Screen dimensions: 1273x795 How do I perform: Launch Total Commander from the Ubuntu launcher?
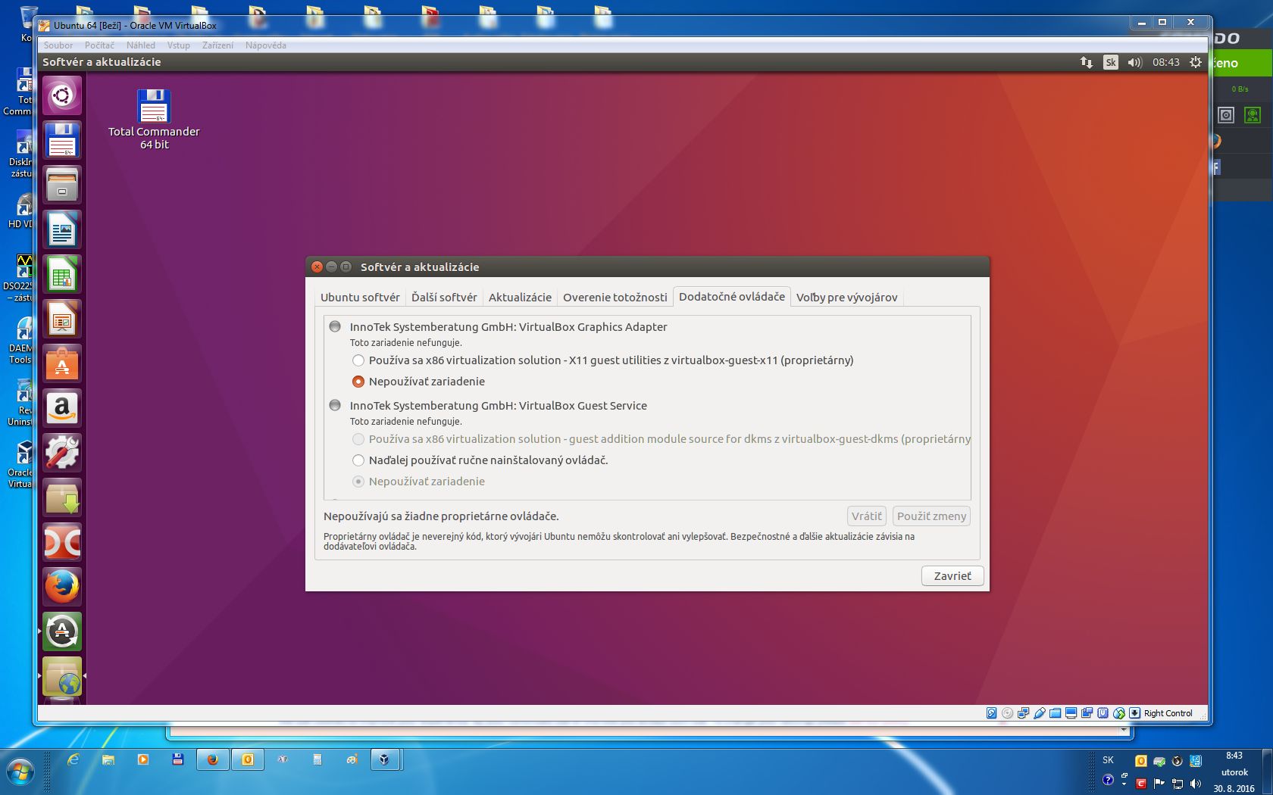62,140
